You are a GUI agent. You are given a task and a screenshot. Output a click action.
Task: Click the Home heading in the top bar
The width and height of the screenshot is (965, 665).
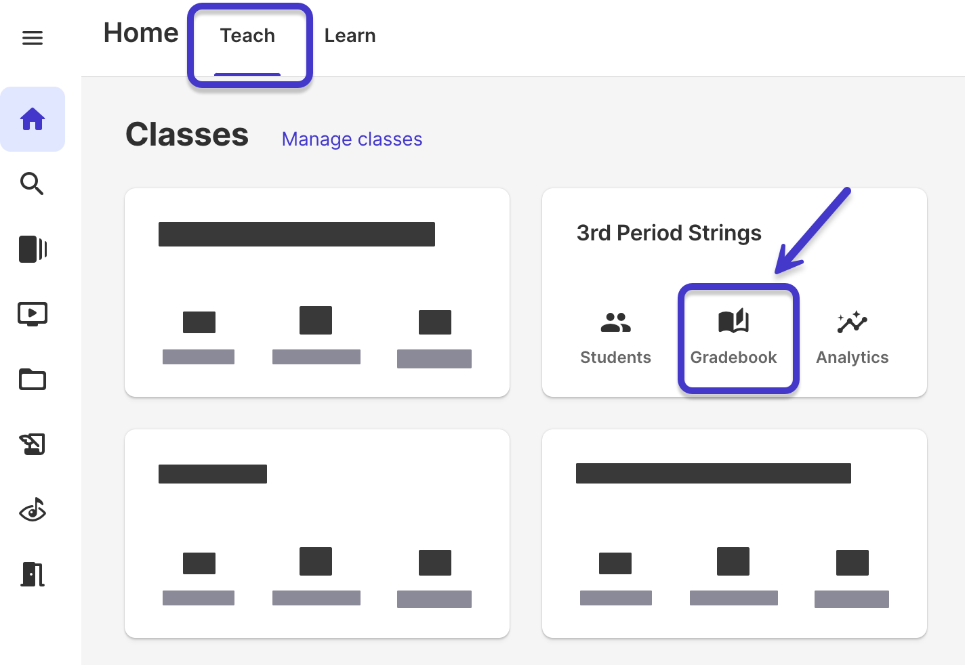[140, 33]
